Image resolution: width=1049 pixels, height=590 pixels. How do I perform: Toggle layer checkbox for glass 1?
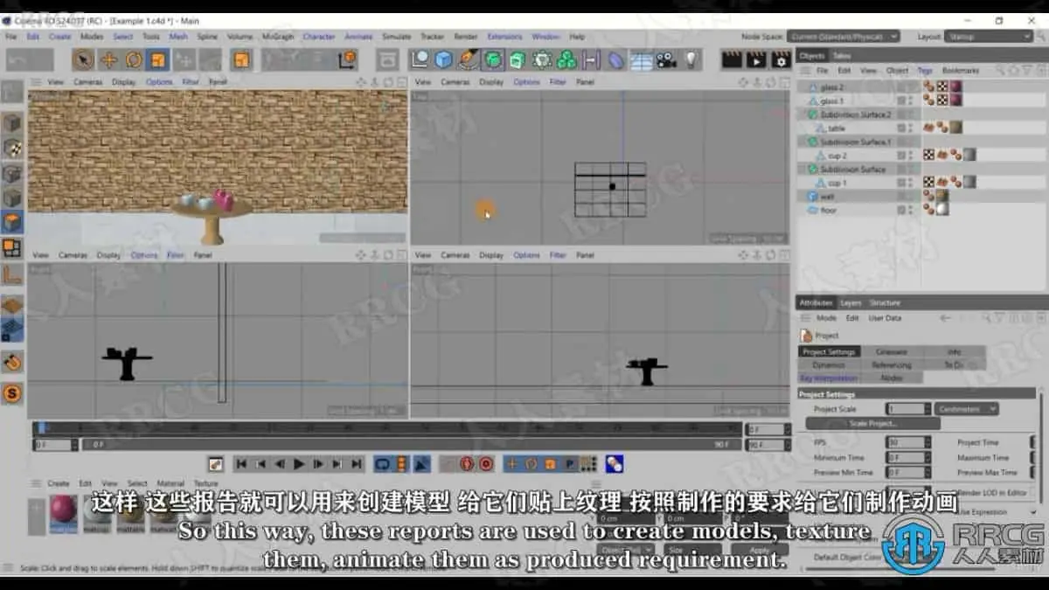coord(901,101)
